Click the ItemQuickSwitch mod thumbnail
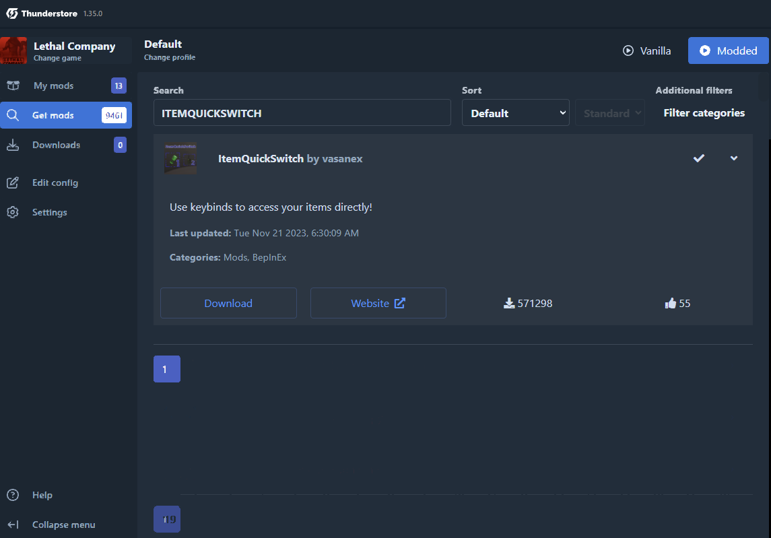771x538 pixels. point(180,158)
